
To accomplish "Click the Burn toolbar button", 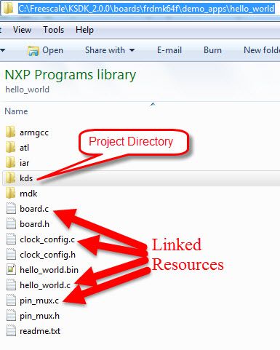I will coord(212,50).
